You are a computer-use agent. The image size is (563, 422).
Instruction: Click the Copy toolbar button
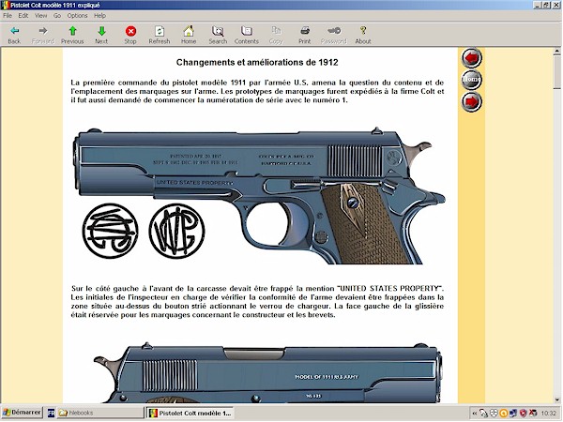click(x=276, y=35)
